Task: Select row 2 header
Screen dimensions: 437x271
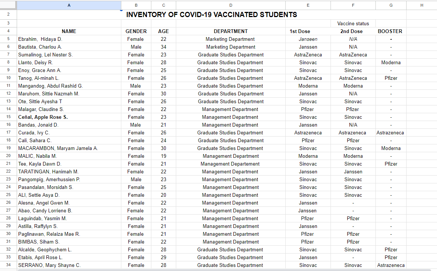Action: pyautogui.click(x=8, y=15)
